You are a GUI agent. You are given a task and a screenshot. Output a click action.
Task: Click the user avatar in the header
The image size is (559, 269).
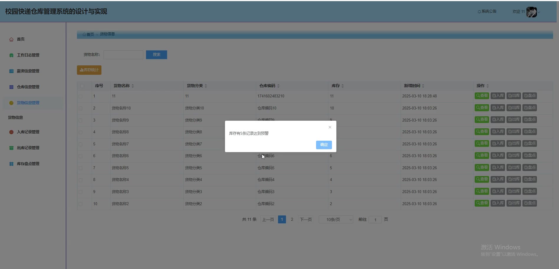(x=531, y=12)
